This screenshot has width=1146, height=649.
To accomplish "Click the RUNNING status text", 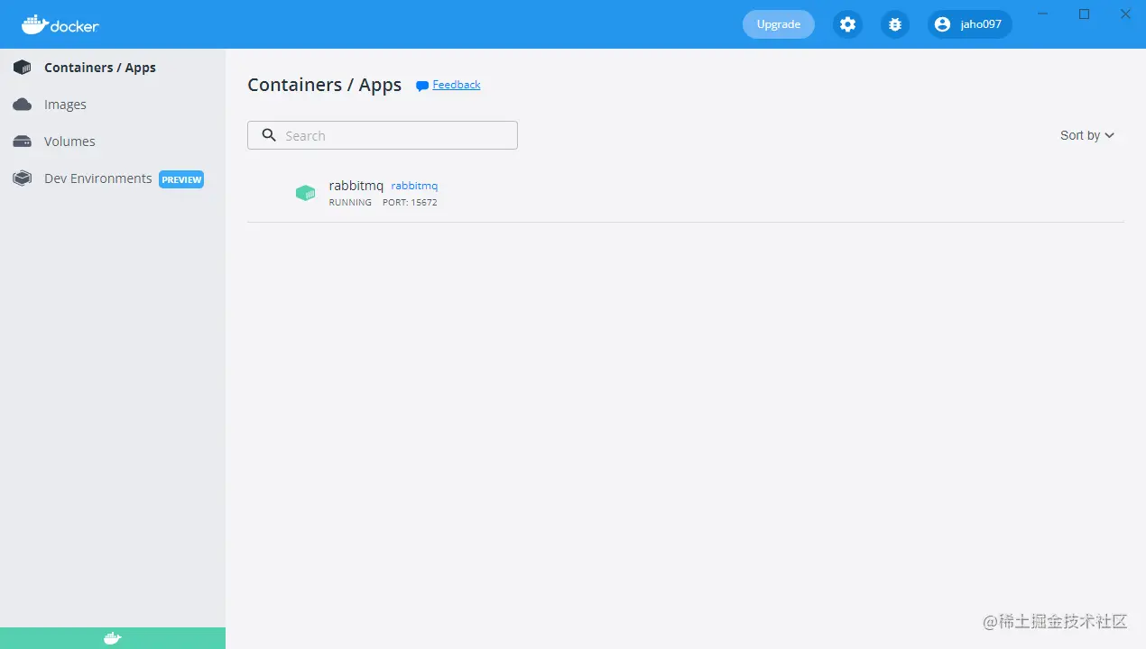I will coord(350,203).
